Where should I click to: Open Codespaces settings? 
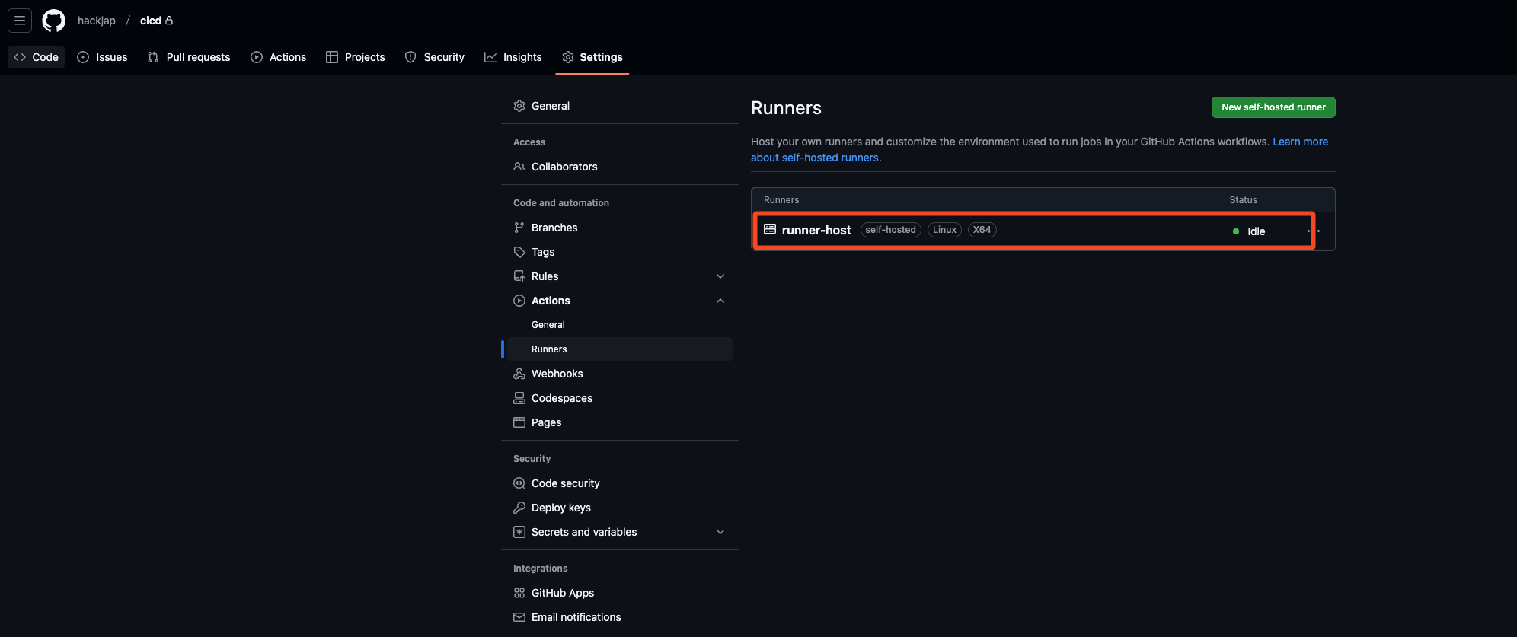[x=562, y=398]
